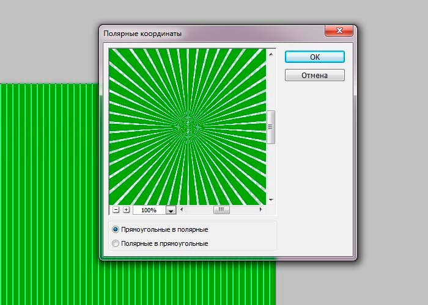This screenshot has width=428, height=305.
Task: Click the horizontal scrollbar thumb of preview
Action: tap(221, 210)
